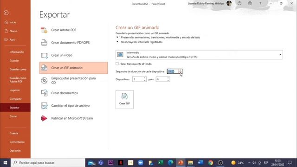Open Zoom from the taskbar
The image size is (297, 167).
141,163
